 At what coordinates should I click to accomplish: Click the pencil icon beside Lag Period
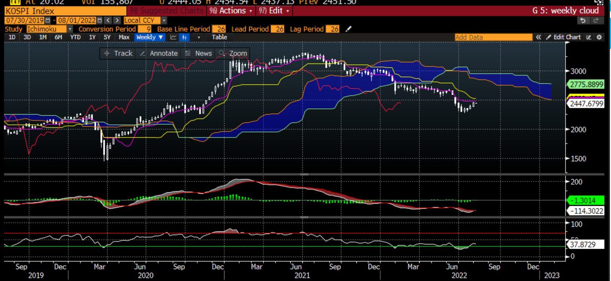(x=348, y=29)
